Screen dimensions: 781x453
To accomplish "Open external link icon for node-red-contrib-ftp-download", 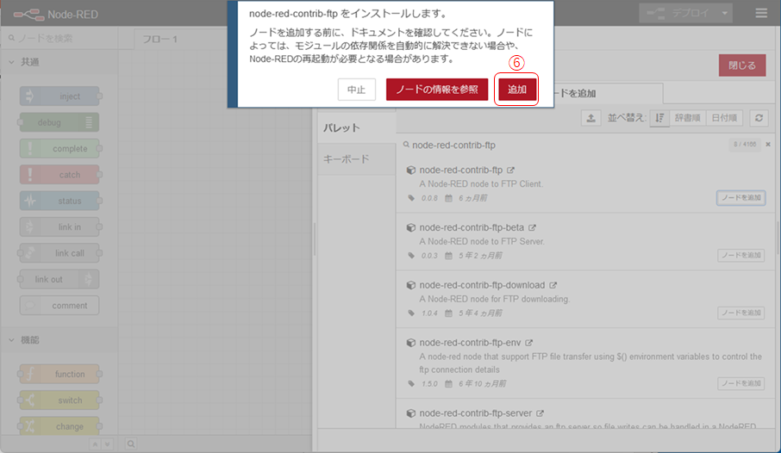I will 553,285.
